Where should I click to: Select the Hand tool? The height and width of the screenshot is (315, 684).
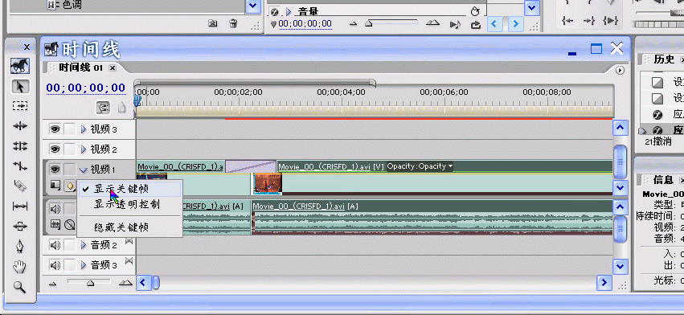click(x=20, y=267)
